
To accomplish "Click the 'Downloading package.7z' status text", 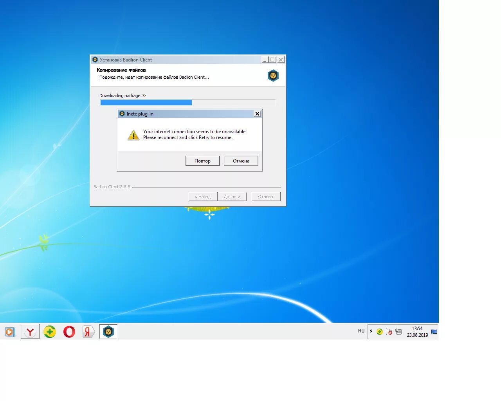I will coord(123,96).
